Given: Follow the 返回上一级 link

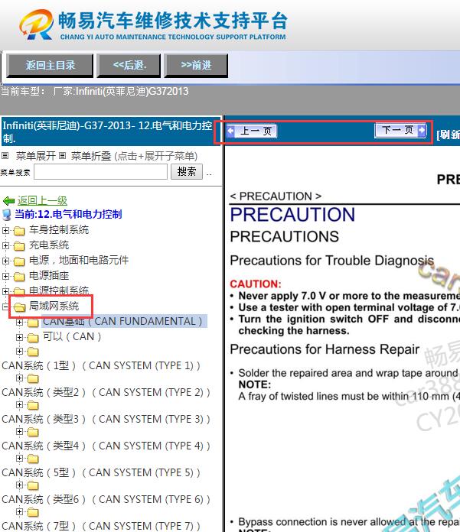Looking at the screenshot, I should click(42, 200).
